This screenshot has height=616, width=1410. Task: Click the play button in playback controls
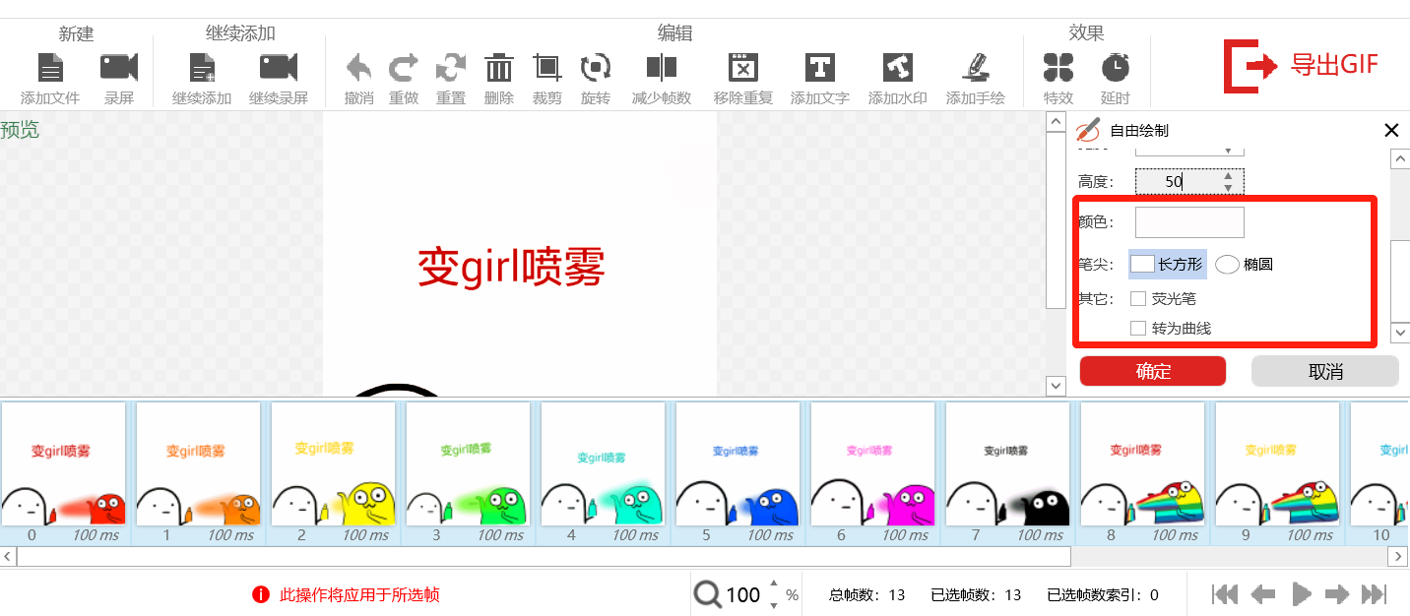pyautogui.click(x=1301, y=593)
